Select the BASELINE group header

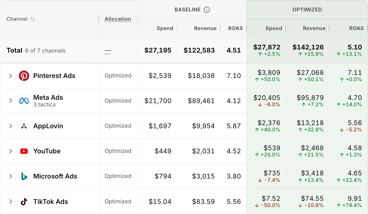pos(188,10)
